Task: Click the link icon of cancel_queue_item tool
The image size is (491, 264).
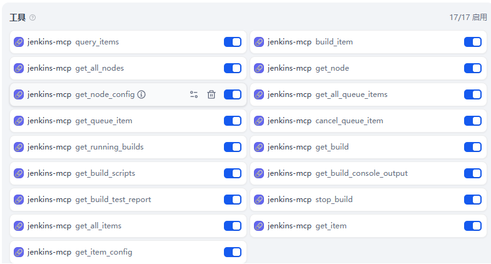Action: (x=259, y=121)
